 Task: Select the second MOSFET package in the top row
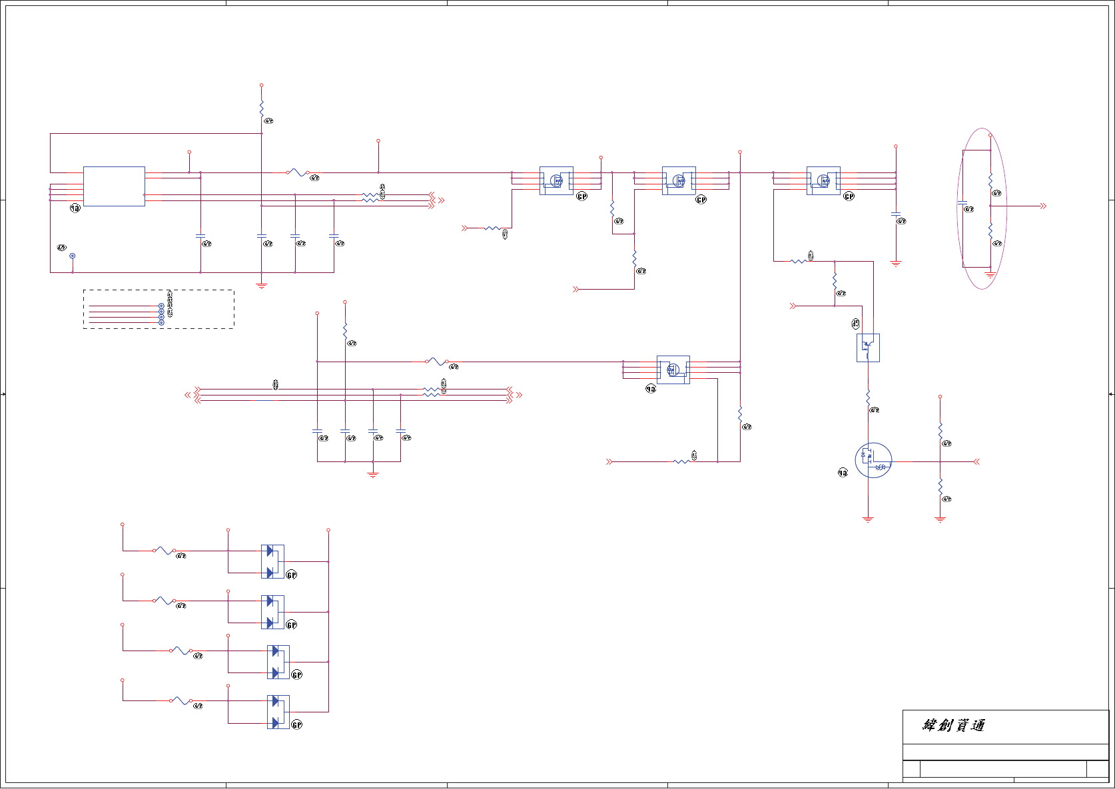[x=679, y=180]
